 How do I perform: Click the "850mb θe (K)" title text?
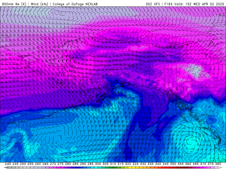14,4
